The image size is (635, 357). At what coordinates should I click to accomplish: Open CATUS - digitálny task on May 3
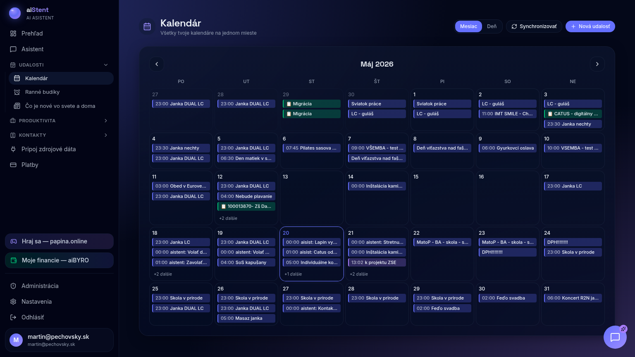[573, 114]
